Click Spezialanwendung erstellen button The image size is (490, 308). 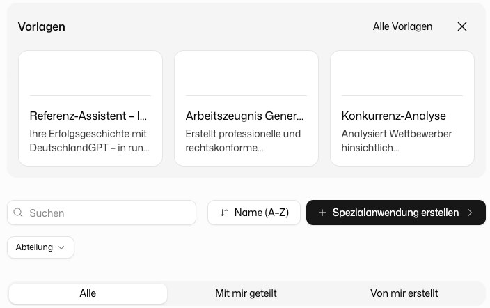(x=395, y=213)
